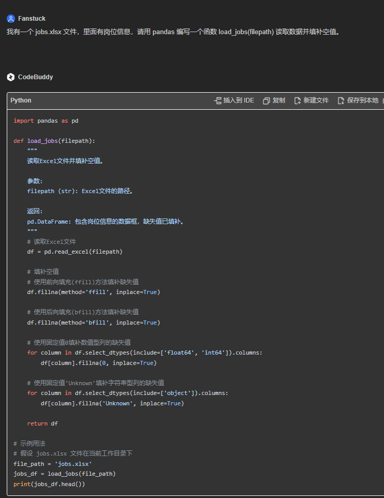Click the comment about ffill forward fill
The image size is (384, 498).
[83, 282]
